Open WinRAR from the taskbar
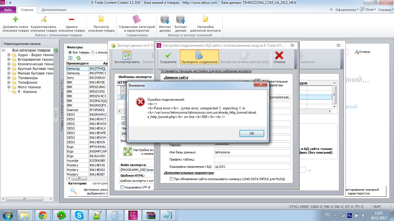The height and width of the screenshot is (221, 394). (x=151, y=215)
